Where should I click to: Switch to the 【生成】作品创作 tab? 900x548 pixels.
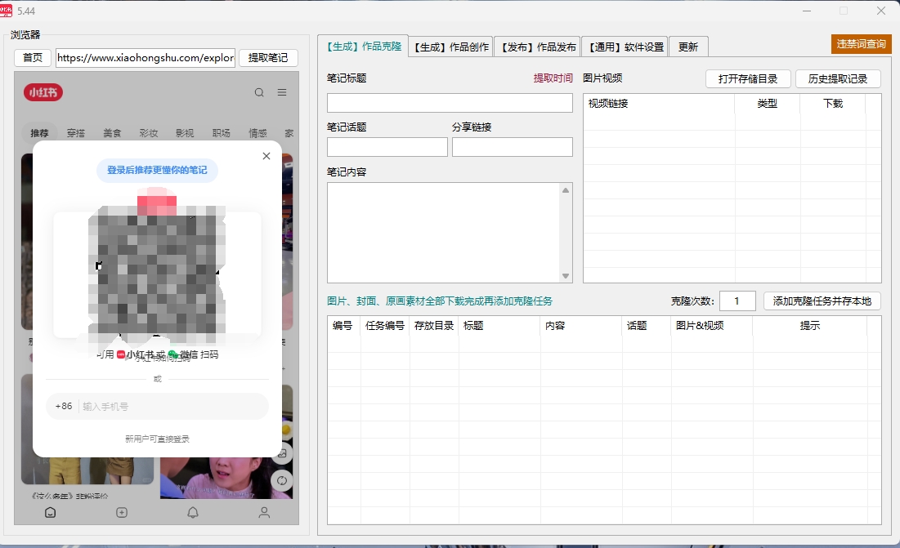click(x=451, y=47)
